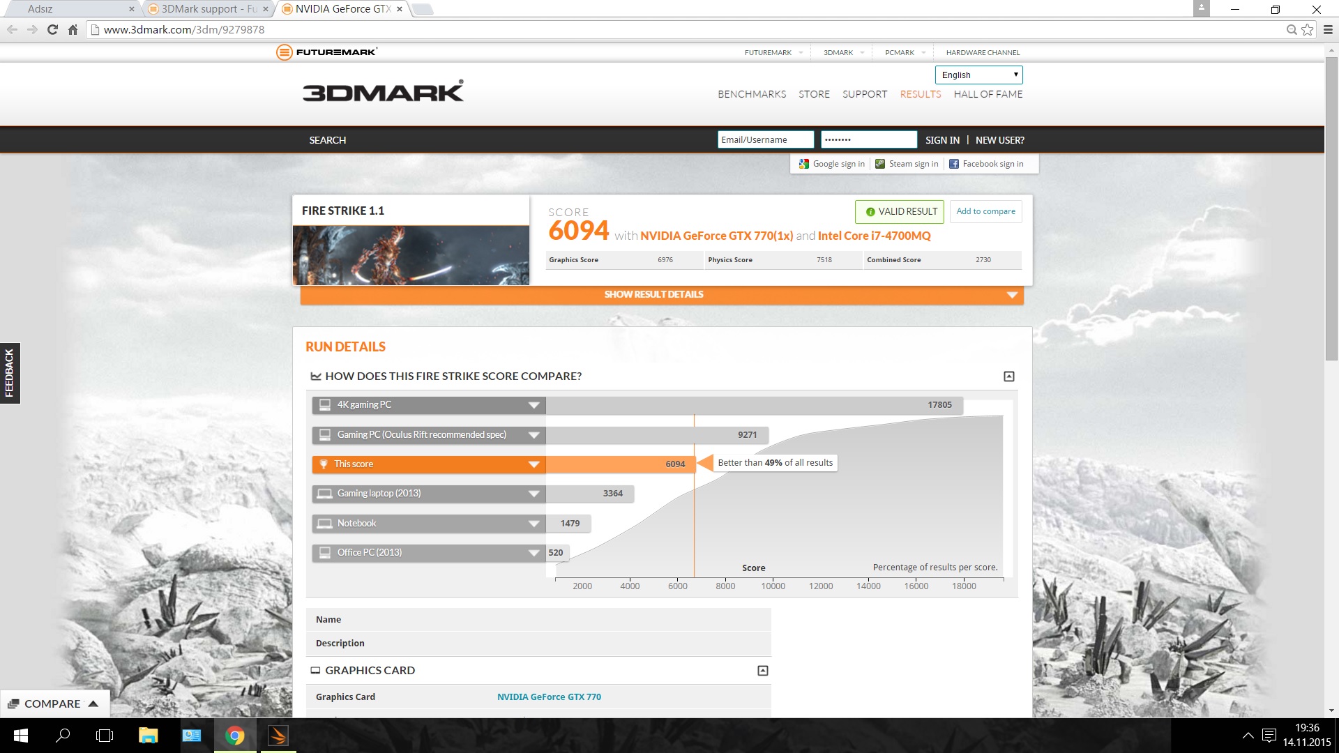
Task: Click the NEW USER? link
Action: 999,140
